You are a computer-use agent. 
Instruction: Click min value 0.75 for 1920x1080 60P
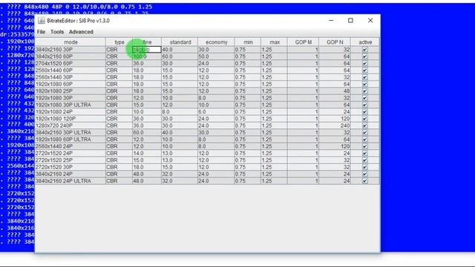point(247,84)
